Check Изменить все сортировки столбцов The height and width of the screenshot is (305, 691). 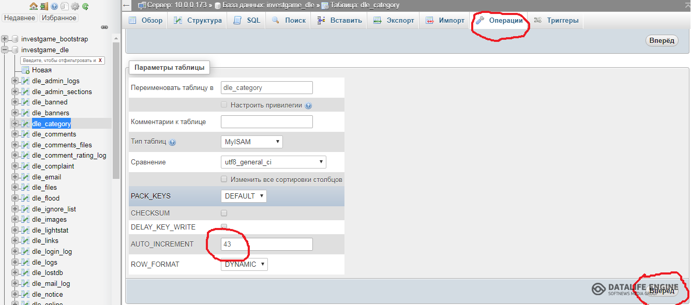click(224, 179)
